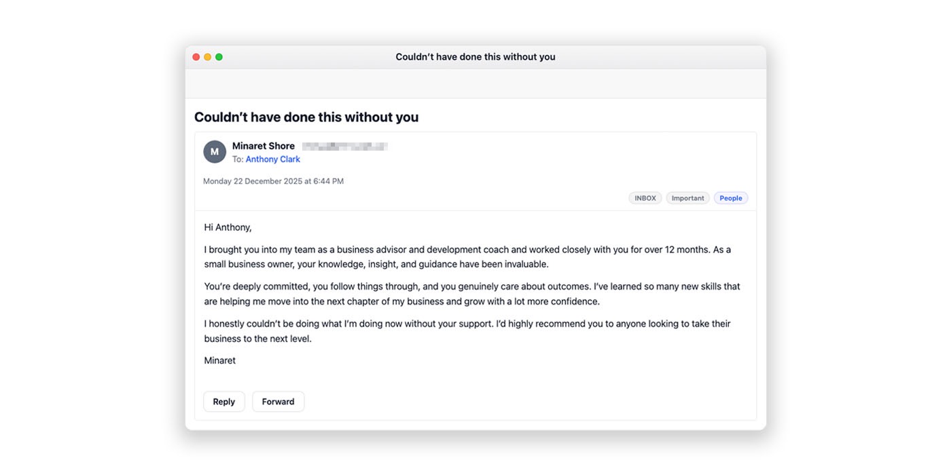This screenshot has height=475, width=951.
Task: Click the blurred sender email address
Action: (x=345, y=146)
